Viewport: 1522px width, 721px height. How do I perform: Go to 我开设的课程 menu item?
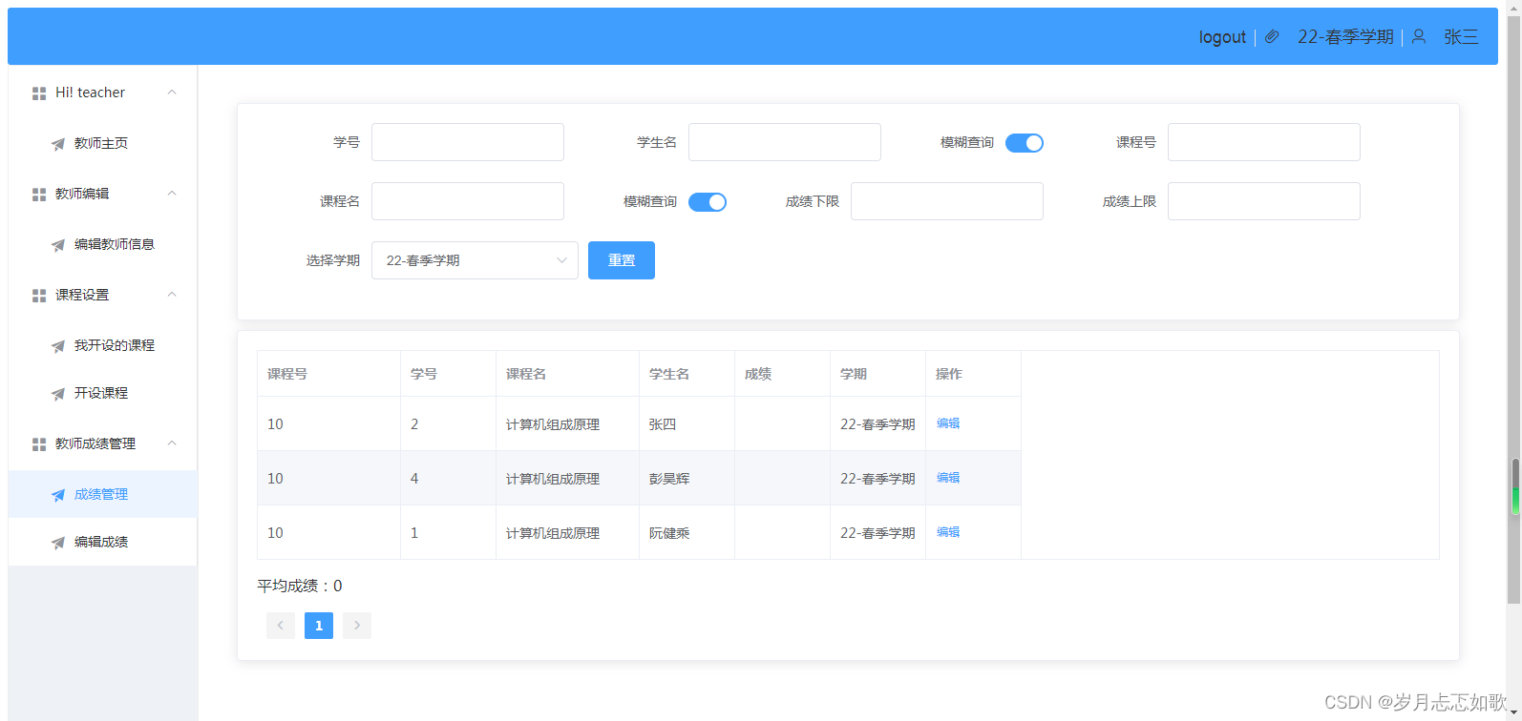102,345
